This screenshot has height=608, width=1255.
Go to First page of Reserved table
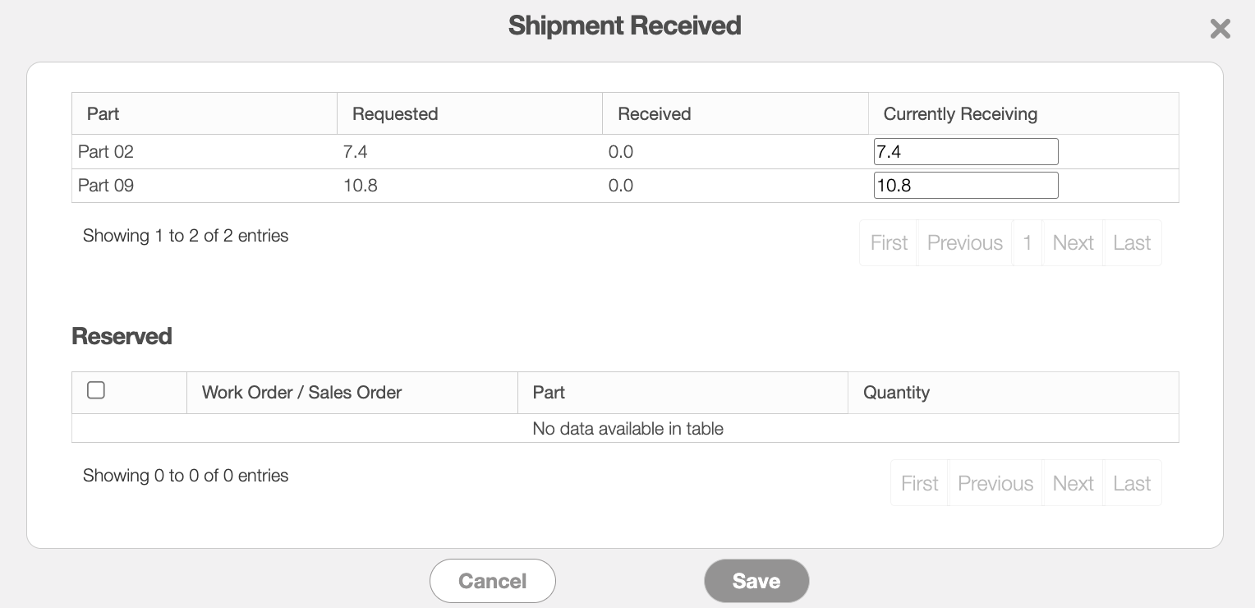click(x=919, y=483)
